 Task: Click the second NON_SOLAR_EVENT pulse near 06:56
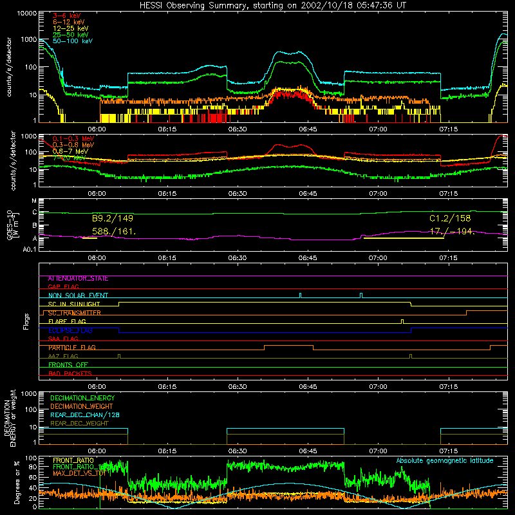(361, 295)
